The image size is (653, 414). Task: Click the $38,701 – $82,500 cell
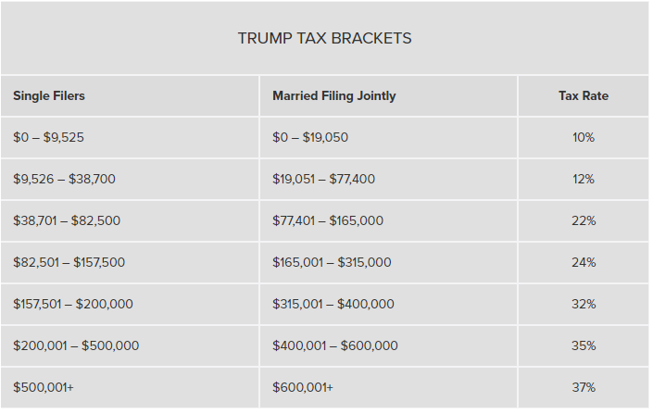[67, 220]
